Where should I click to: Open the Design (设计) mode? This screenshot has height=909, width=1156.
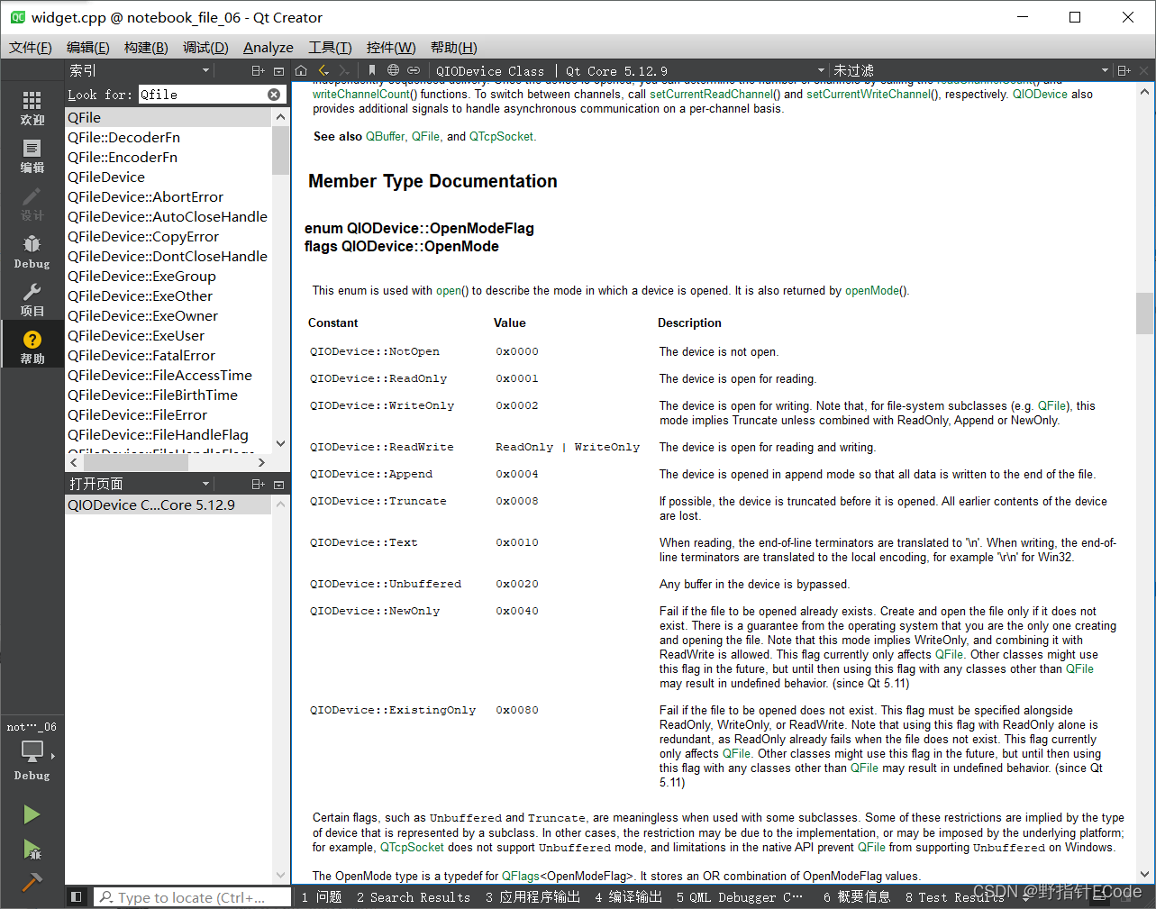(x=32, y=204)
